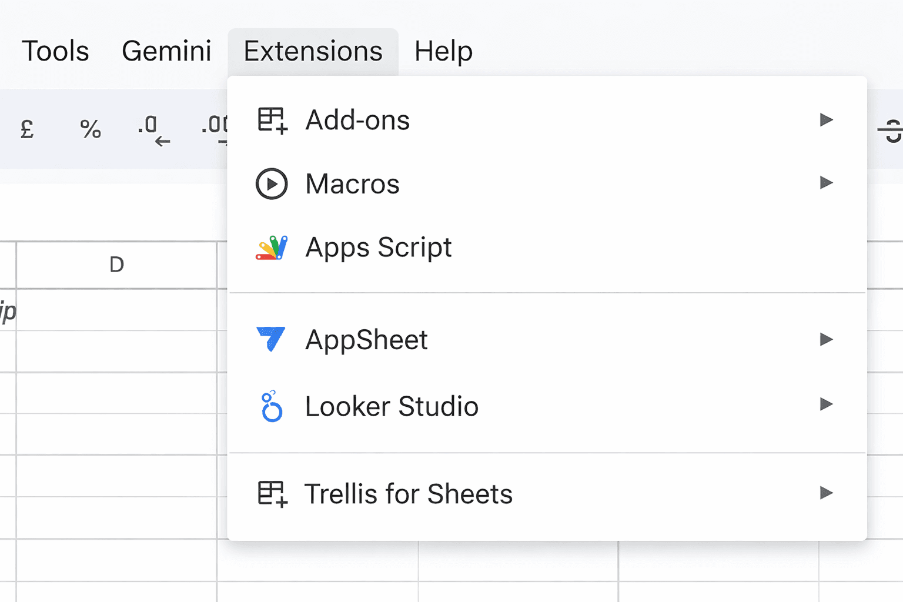The width and height of the screenshot is (903, 602).
Task: Toggle strikethrough in the toolbar
Action: (892, 130)
